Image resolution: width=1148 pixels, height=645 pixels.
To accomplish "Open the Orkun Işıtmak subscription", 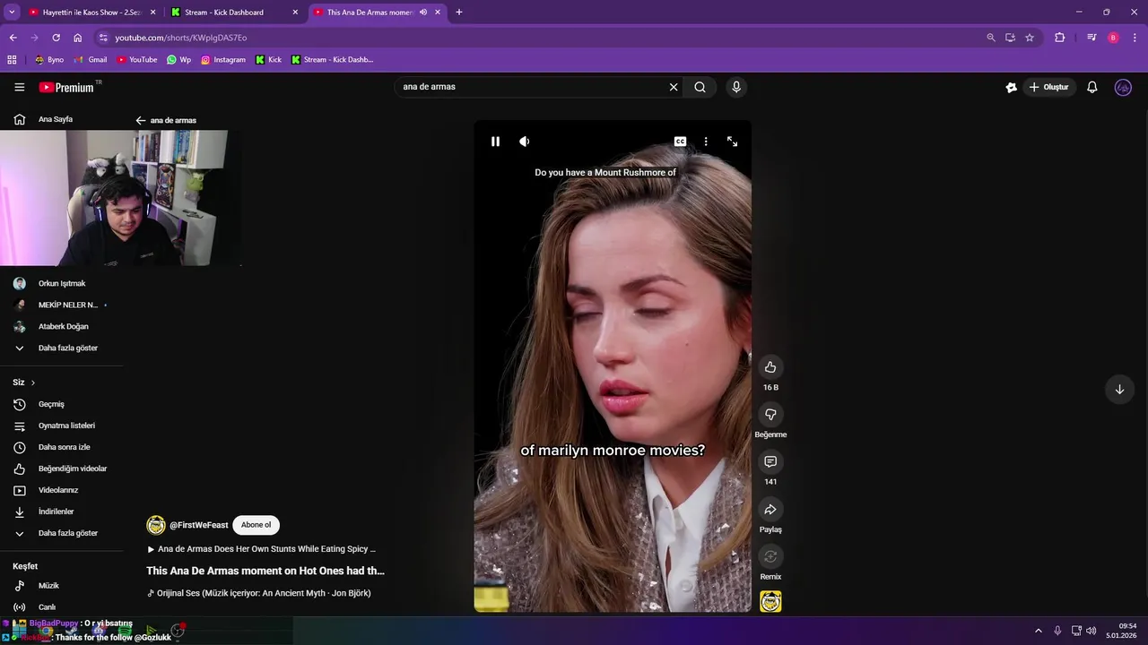I will (x=63, y=283).
